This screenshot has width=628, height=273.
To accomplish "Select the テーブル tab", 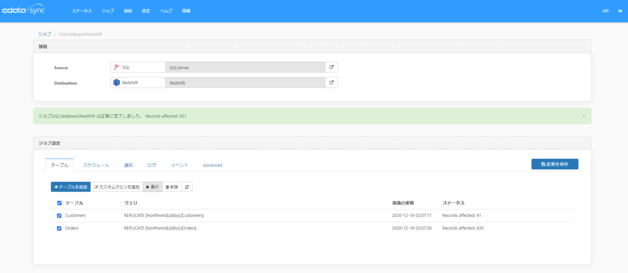I will coord(60,165).
